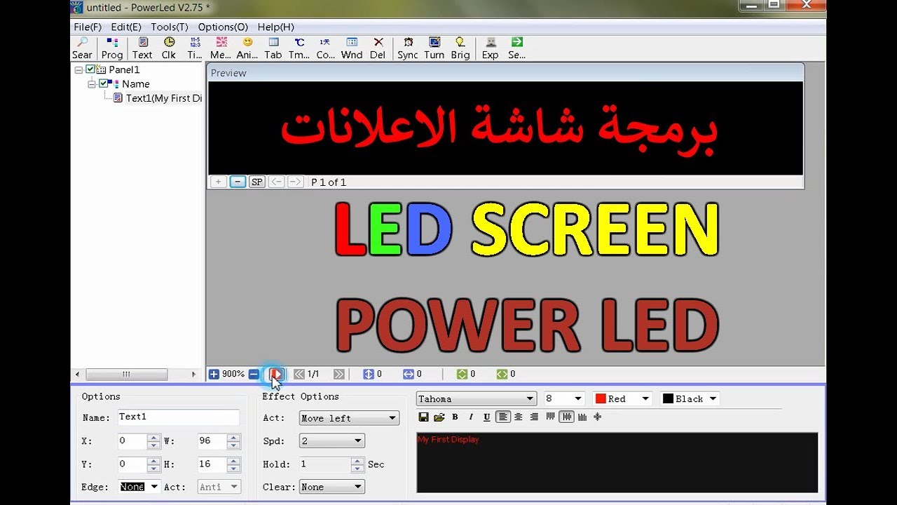Image resolution: width=897 pixels, height=505 pixels.
Task: Click the Turn on/off screen icon
Action: [x=434, y=48]
